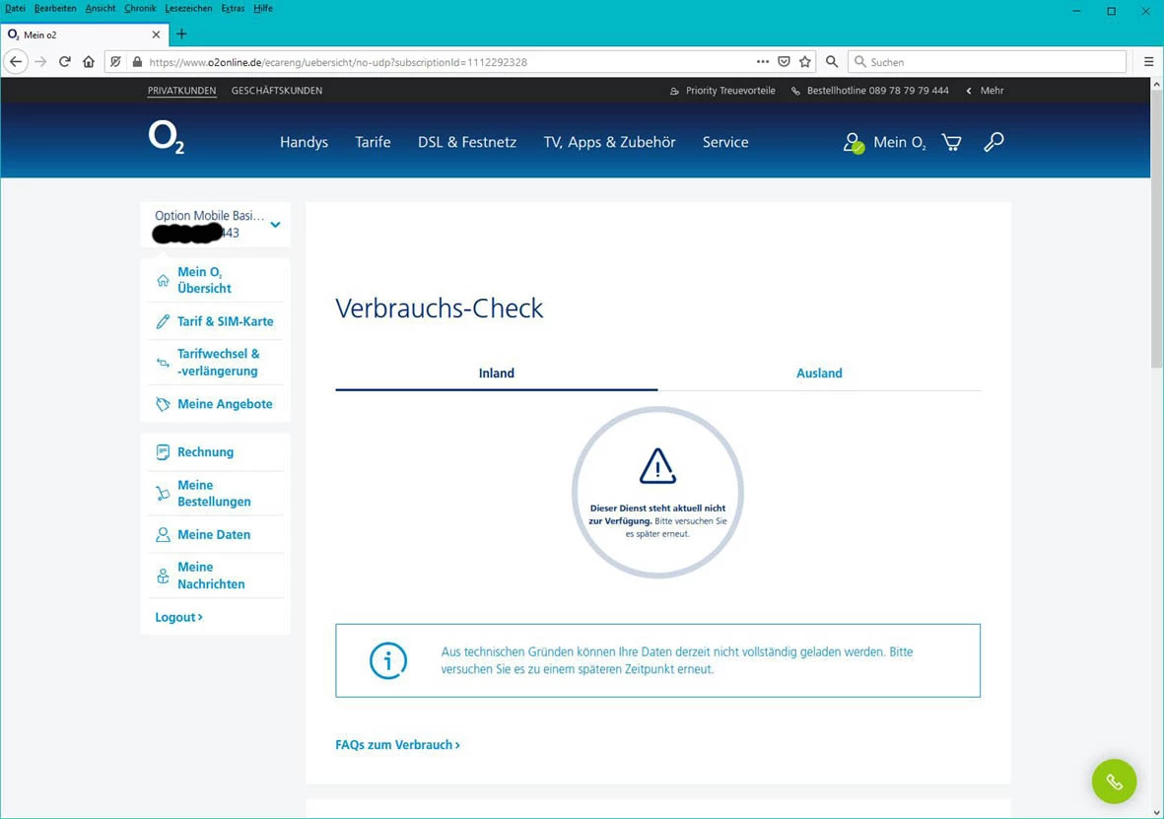Click the browser back arrow

click(x=16, y=62)
